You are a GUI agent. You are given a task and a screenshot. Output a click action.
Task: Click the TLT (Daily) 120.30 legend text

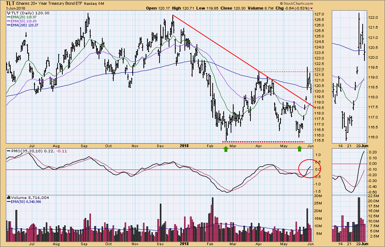[30, 13]
